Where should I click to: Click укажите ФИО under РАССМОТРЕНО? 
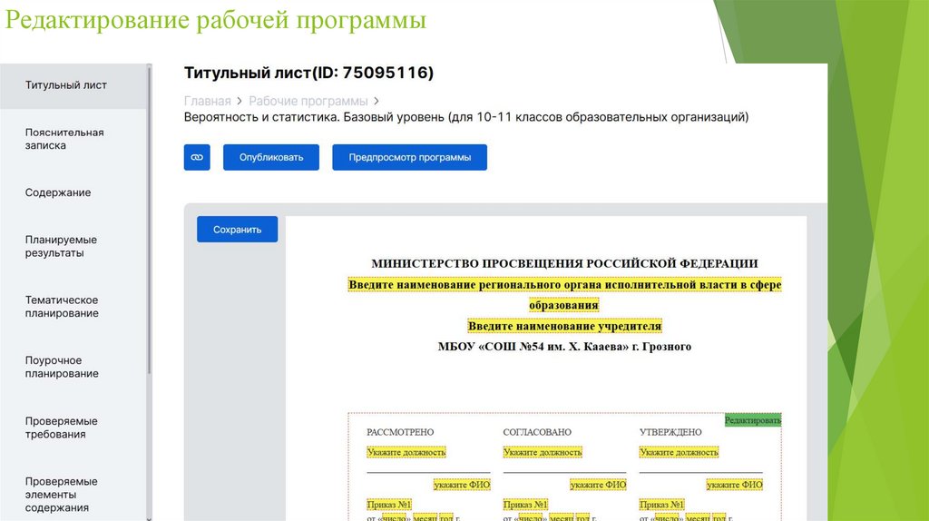click(x=462, y=485)
